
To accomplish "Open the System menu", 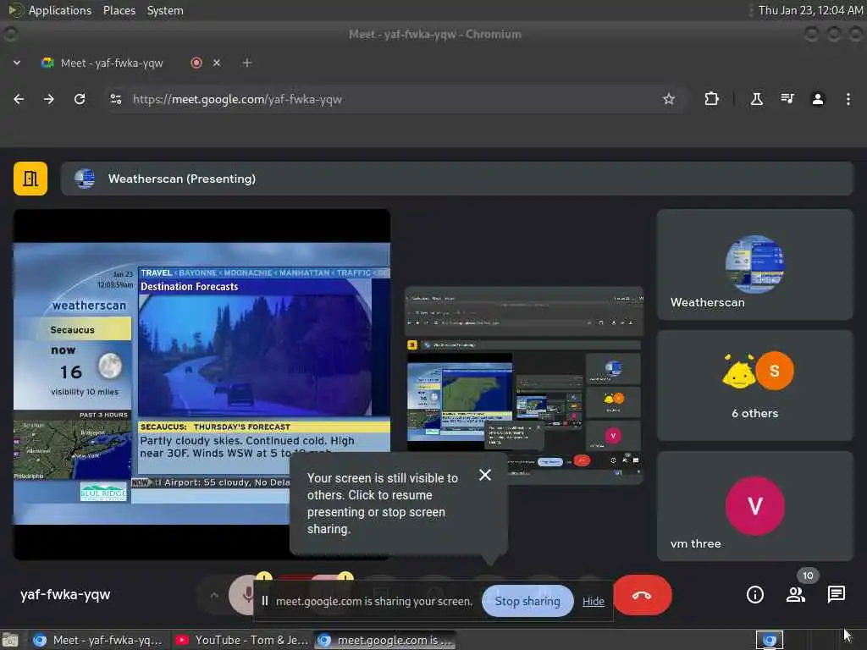I will pos(165,10).
